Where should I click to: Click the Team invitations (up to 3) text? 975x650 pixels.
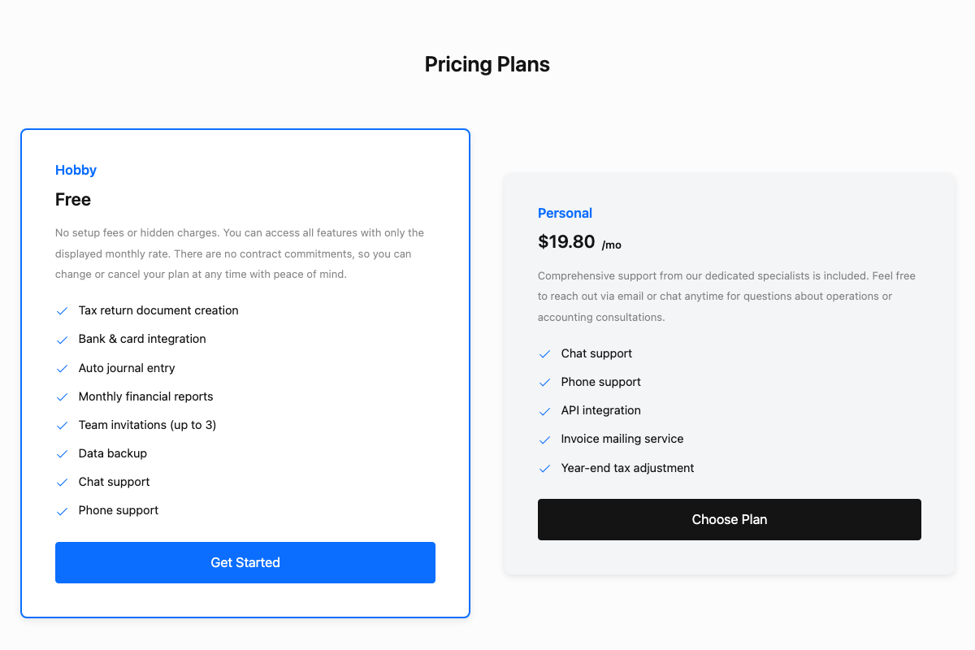[147, 425]
